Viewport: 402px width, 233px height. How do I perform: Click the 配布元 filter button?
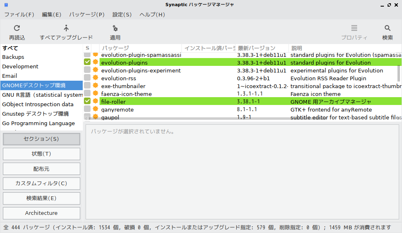tap(42, 169)
